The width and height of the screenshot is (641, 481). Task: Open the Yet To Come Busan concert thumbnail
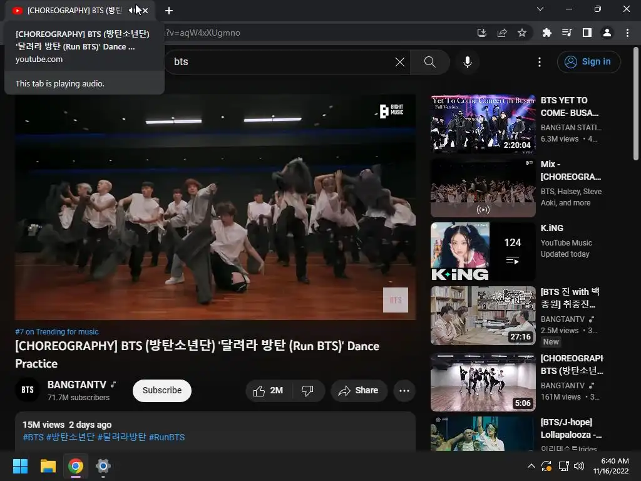pos(483,125)
